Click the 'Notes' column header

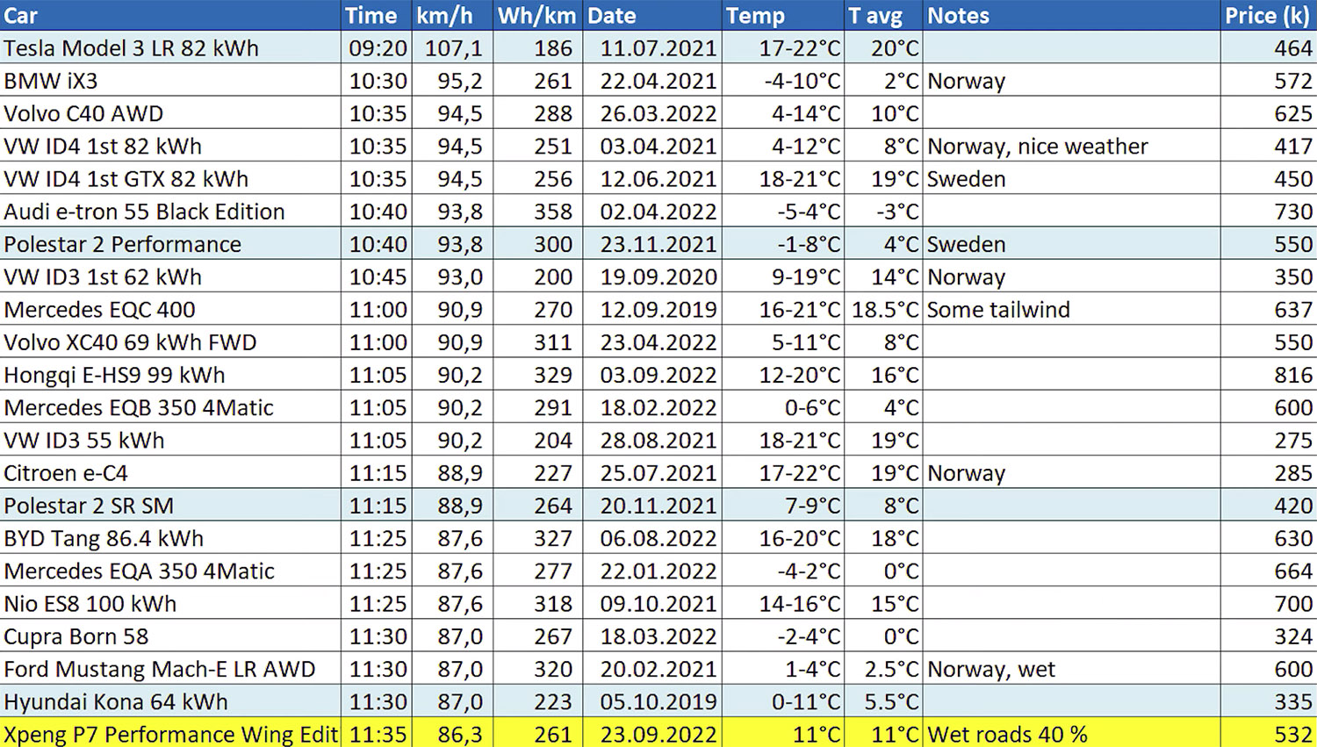pos(1072,15)
